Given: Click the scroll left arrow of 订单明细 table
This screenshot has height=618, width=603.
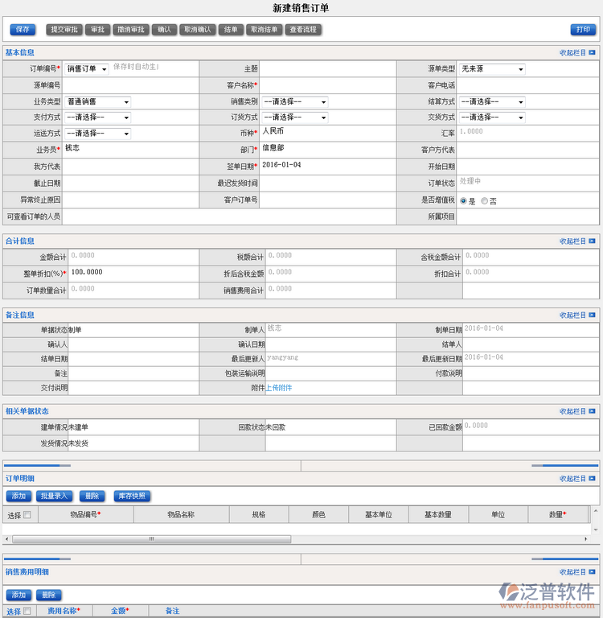Looking at the screenshot, I should [6, 539].
